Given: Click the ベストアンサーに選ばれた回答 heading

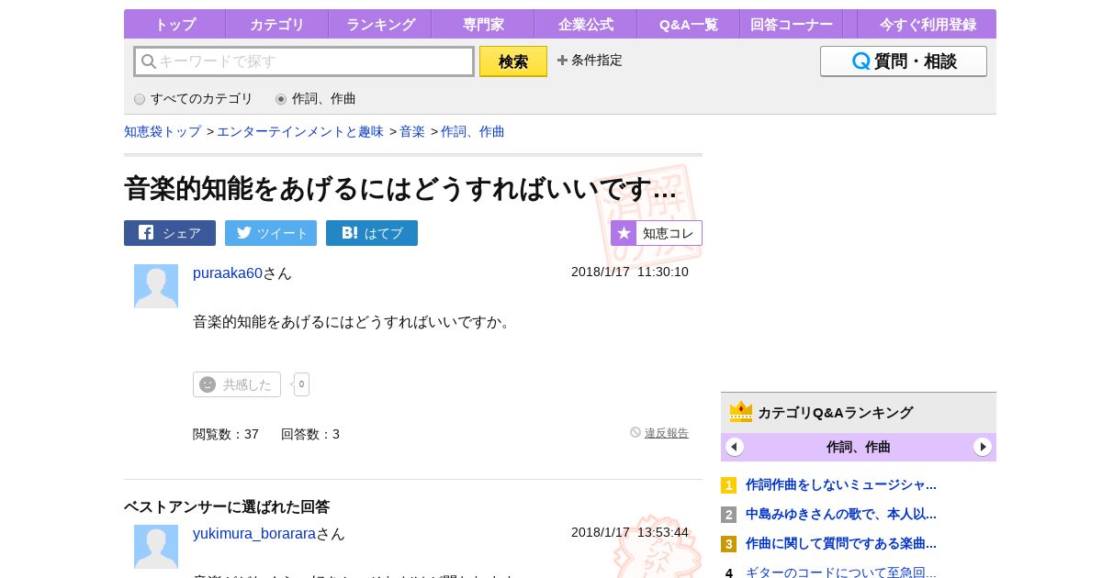Looking at the screenshot, I should (x=227, y=506).
